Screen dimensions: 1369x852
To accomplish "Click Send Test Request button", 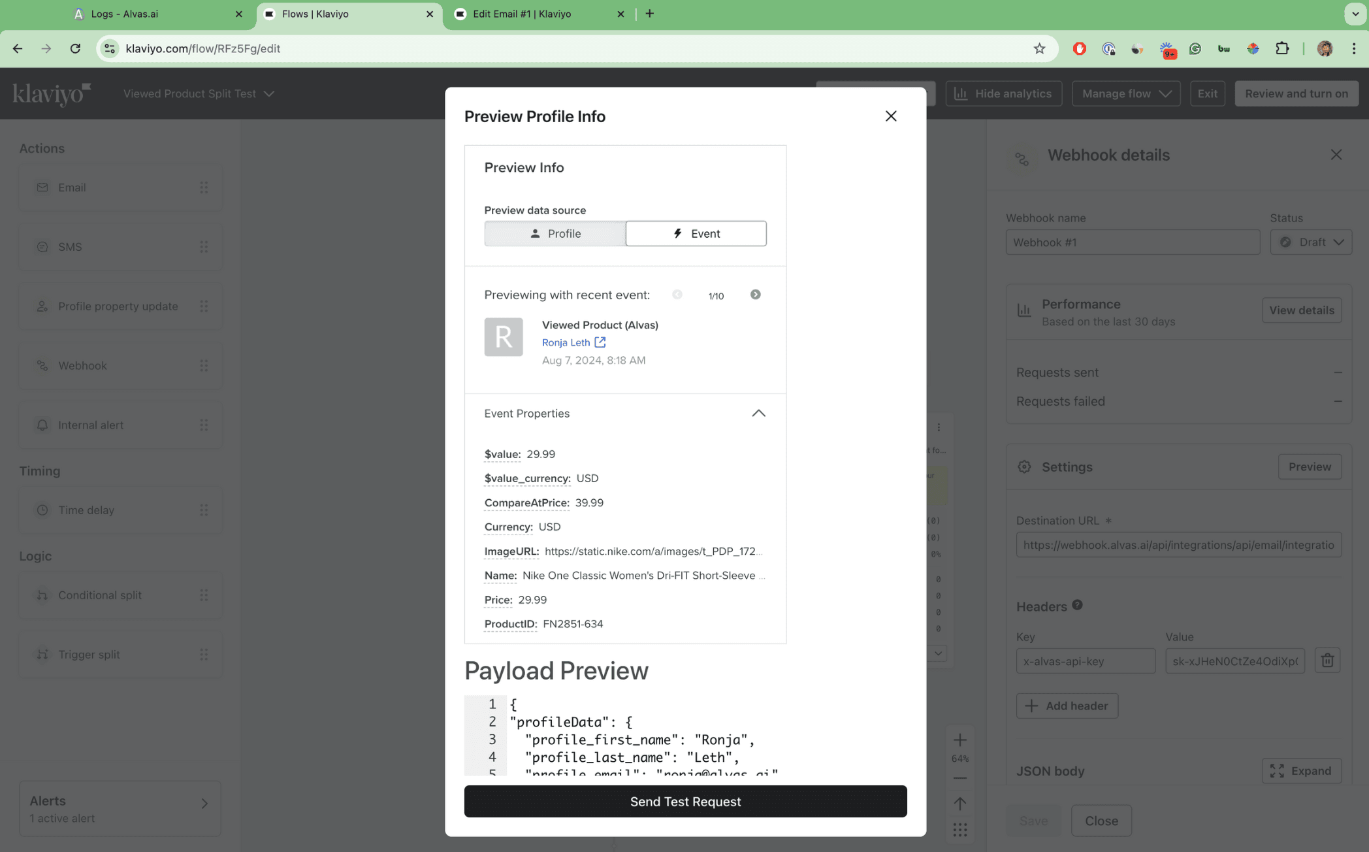I will (685, 801).
